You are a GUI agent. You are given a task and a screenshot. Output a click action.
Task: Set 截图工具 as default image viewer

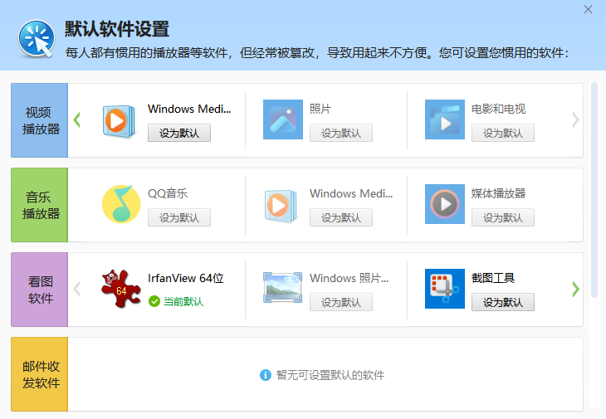click(x=503, y=302)
